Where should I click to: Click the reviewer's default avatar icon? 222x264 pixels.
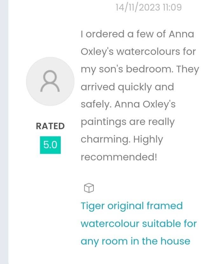coord(50,81)
